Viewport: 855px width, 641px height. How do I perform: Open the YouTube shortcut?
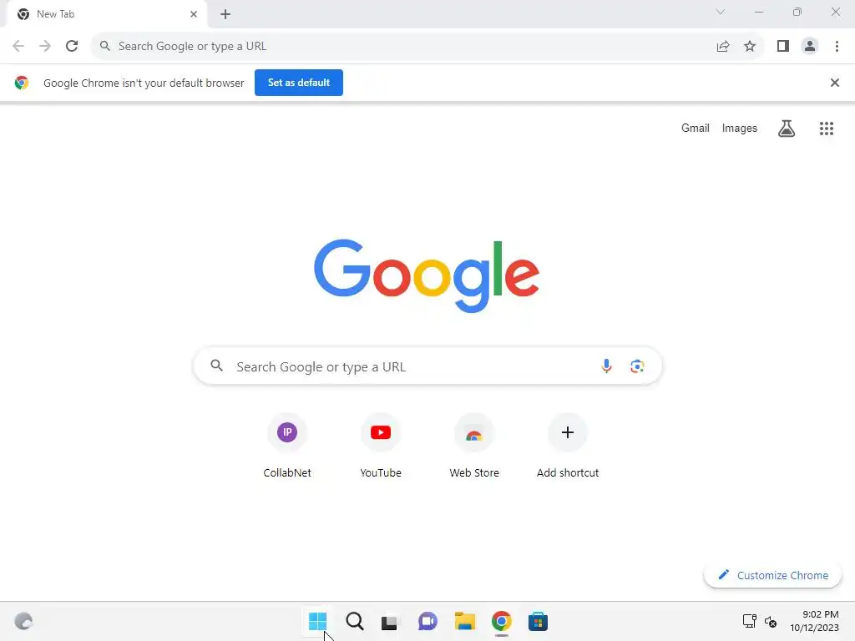tap(381, 447)
